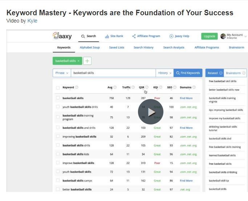Open the Alphabet Soup tab
Screen dimensions: 248x201
[x=90, y=48]
